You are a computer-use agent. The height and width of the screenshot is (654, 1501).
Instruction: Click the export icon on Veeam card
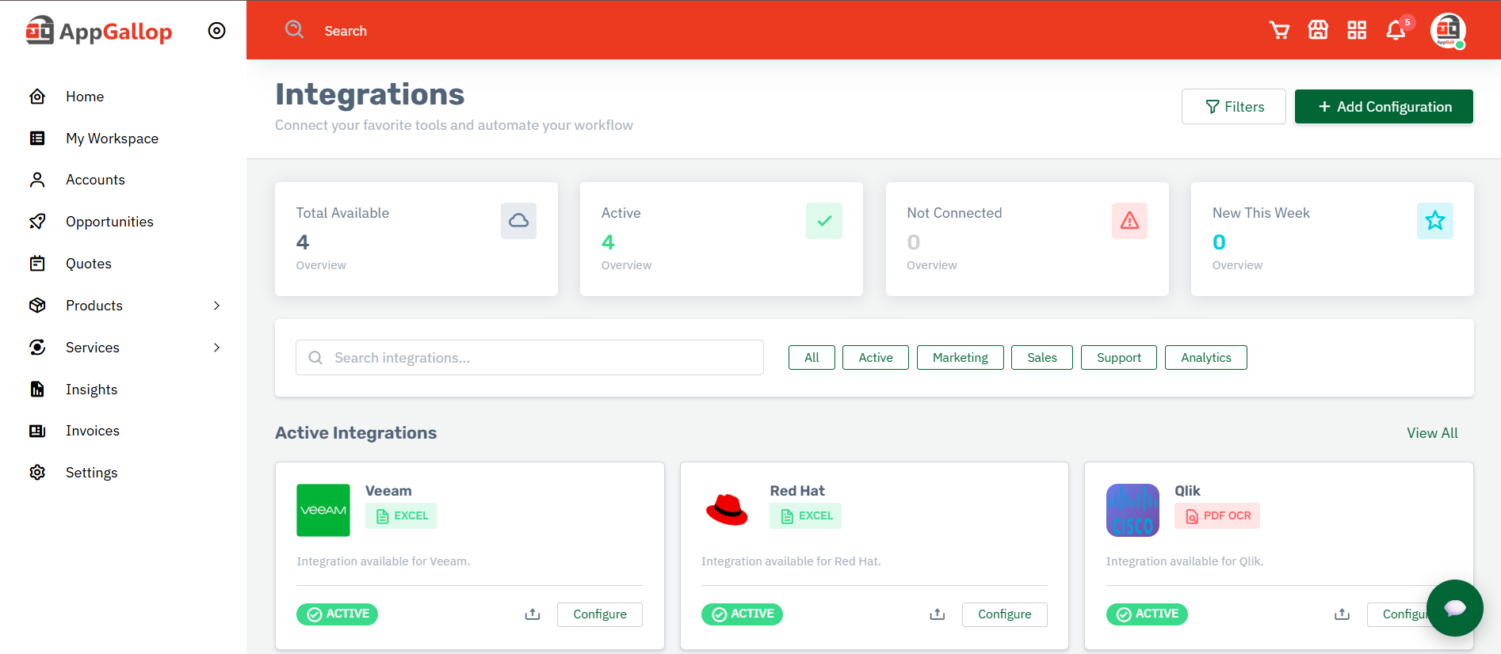tap(533, 614)
